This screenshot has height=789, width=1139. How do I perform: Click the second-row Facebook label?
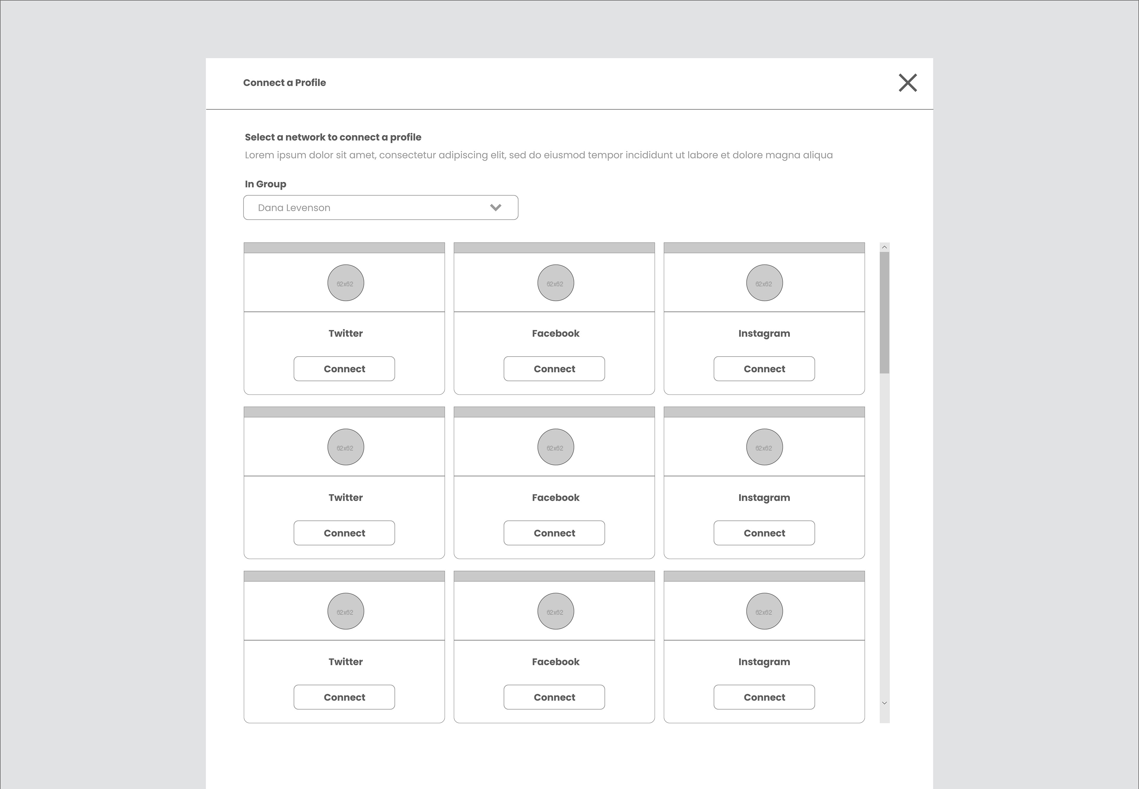click(555, 497)
